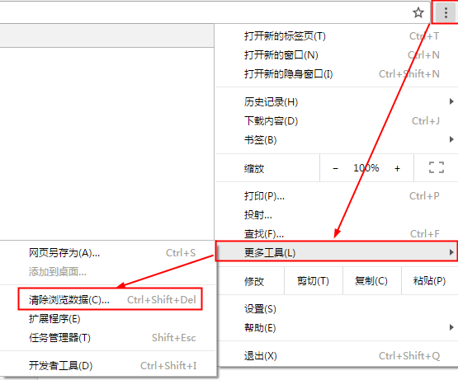Choose 扩展程序(E) in the submenu

point(108,319)
